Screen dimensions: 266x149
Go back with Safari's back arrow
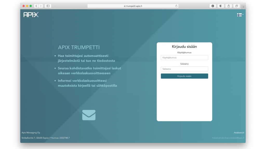(x=36, y=6)
